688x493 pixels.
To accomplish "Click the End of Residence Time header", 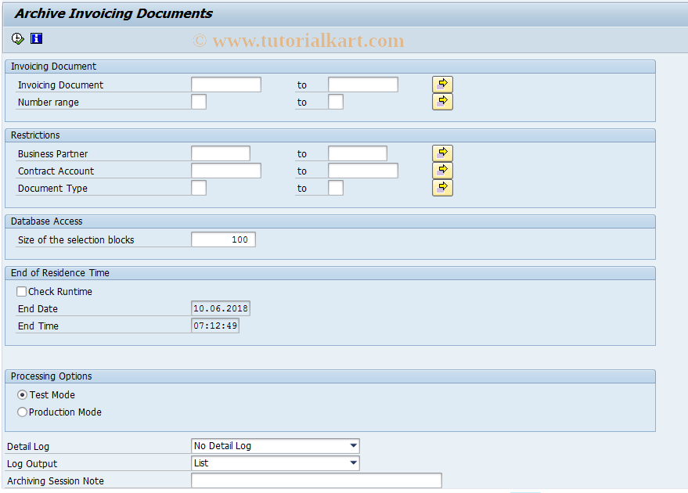I will [x=330, y=273].
